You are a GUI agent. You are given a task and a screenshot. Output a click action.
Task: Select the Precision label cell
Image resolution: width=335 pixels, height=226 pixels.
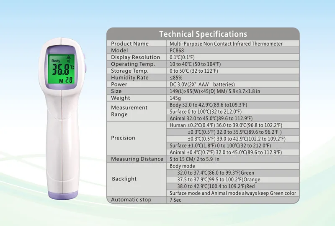[x=137, y=138]
